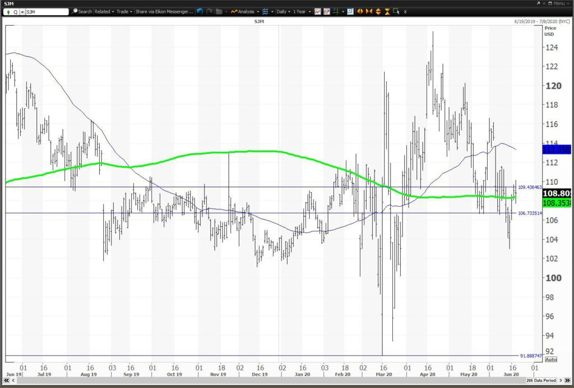The image size is (574, 388).
Task: Toggle the data panel icon
Action: point(350,12)
